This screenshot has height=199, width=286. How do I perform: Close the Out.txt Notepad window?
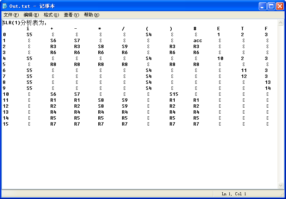[280, 6]
